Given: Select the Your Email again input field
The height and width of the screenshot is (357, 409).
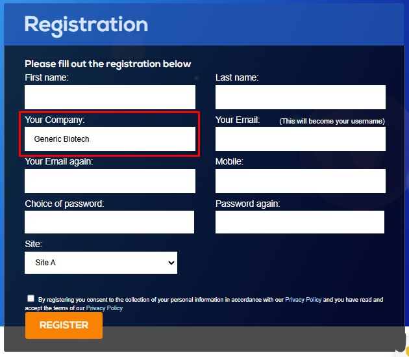Looking at the screenshot, I should click(110, 181).
